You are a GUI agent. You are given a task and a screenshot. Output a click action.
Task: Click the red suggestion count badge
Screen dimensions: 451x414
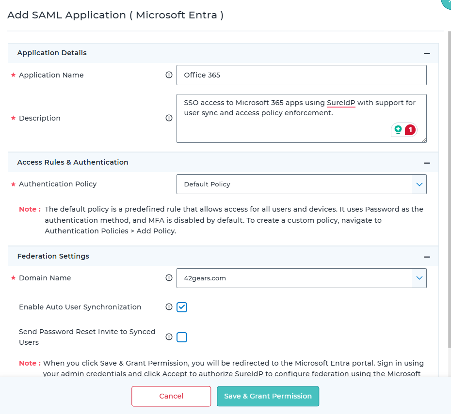point(410,130)
